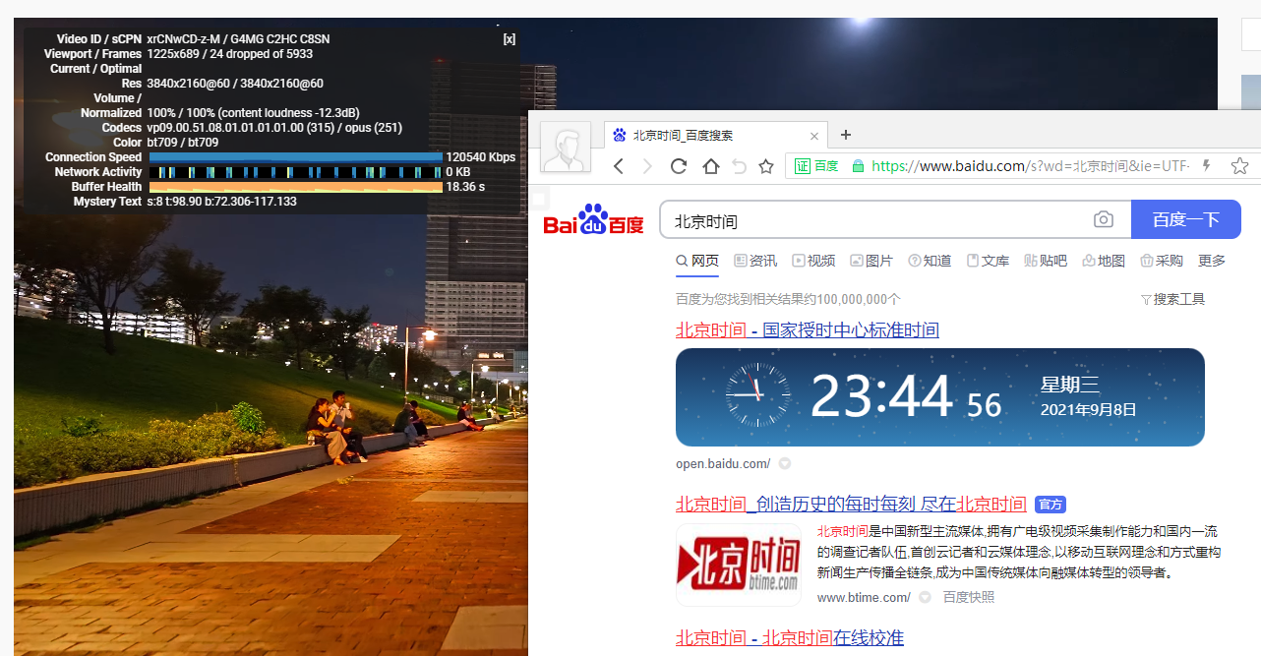Switch to the 视频 search tab
Screen dimensions: 1261x656
click(813, 261)
